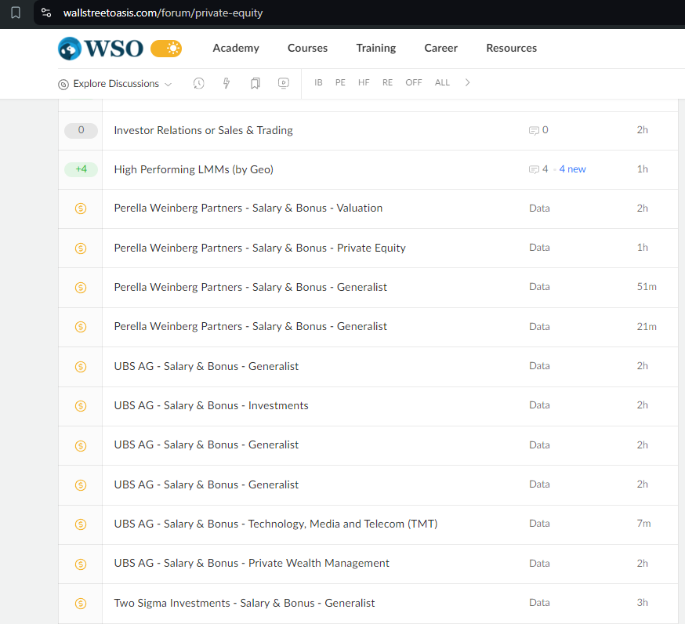Click '21m' timestamp on Perella Generalist row
Screen dimensions: 685x624
pyautogui.click(x=647, y=326)
